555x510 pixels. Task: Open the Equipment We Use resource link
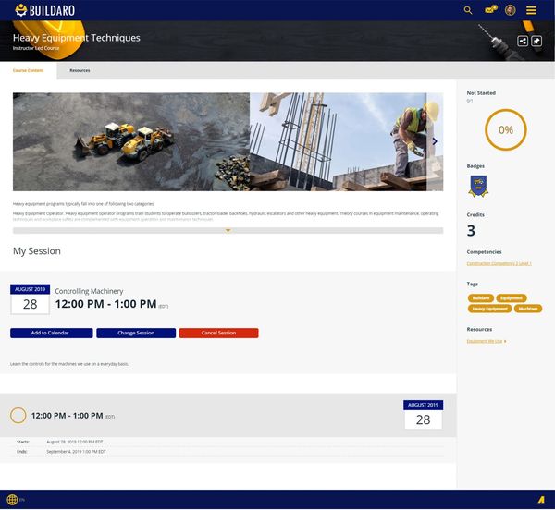485,341
